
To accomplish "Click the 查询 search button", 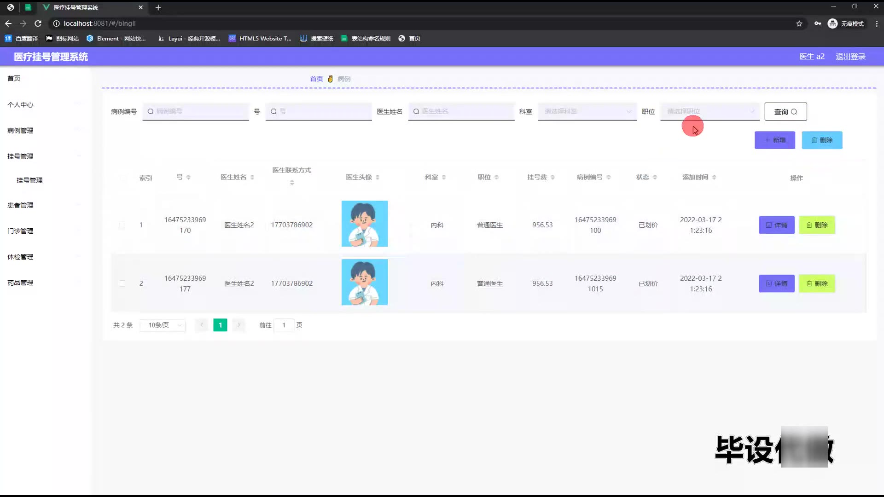I will tap(785, 112).
